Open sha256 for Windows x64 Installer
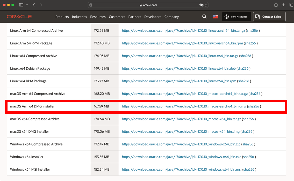Viewport: 294px width, 181px height. click(x=248, y=157)
